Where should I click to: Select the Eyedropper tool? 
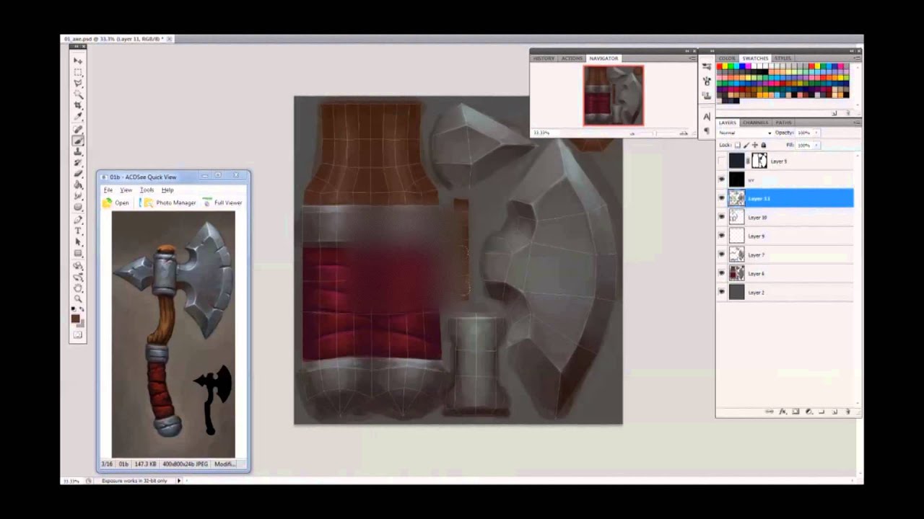coord(78,115)
